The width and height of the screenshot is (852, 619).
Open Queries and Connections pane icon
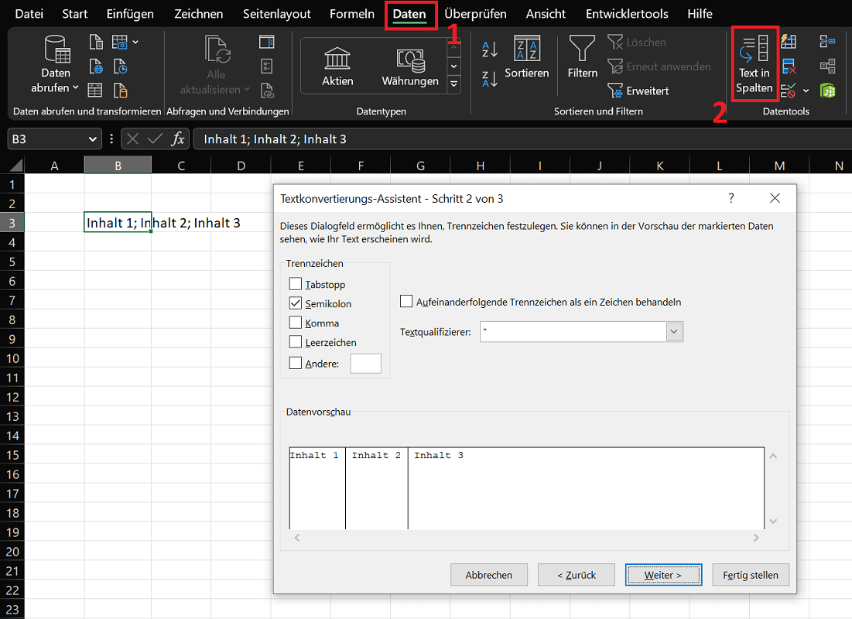[267, 42]
